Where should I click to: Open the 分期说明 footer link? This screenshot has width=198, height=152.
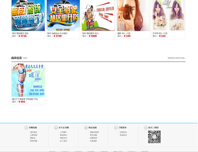pos(34,135)
